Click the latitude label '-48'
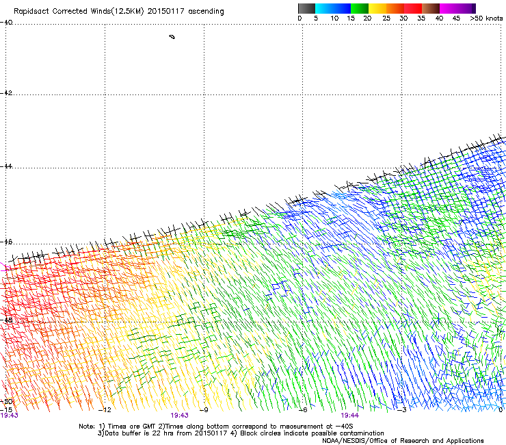The height and width of the screenshot is (445, 506). [x=6, y=320]
